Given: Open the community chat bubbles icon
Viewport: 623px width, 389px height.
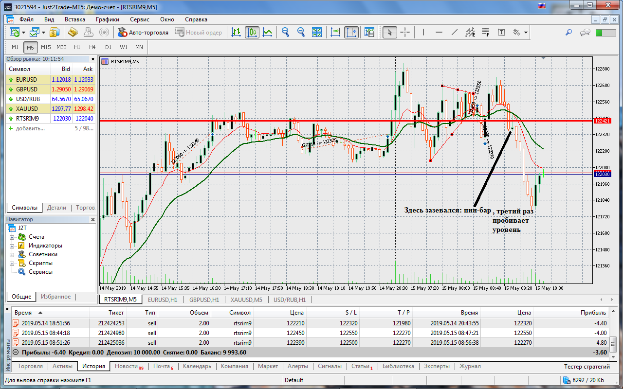Looking at the screenshot, I should pyautogui.click(x=585, y=33).
